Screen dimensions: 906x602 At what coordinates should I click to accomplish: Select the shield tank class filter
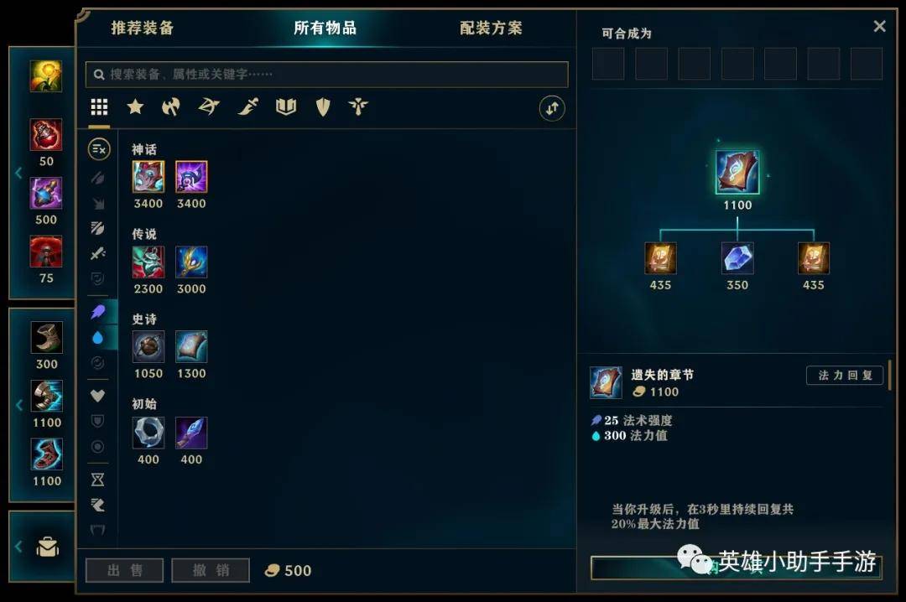[x=323, y=106]
